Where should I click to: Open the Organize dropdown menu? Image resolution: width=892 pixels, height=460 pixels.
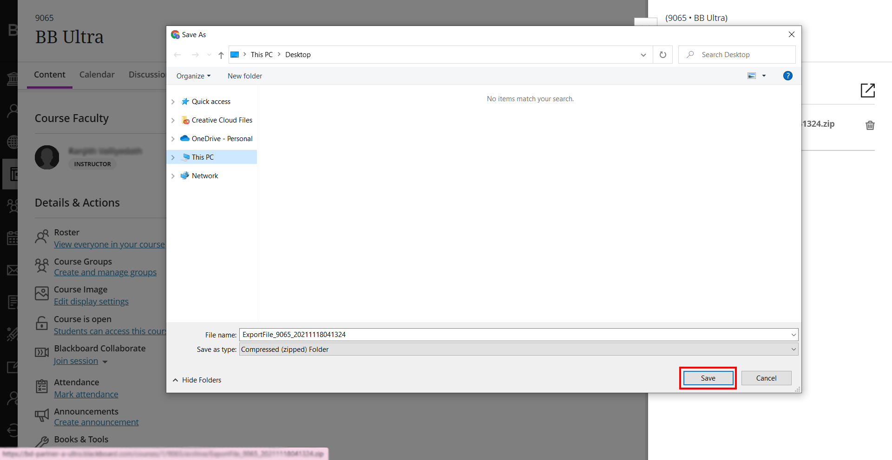pyautogui.click(x=193, y=76)
